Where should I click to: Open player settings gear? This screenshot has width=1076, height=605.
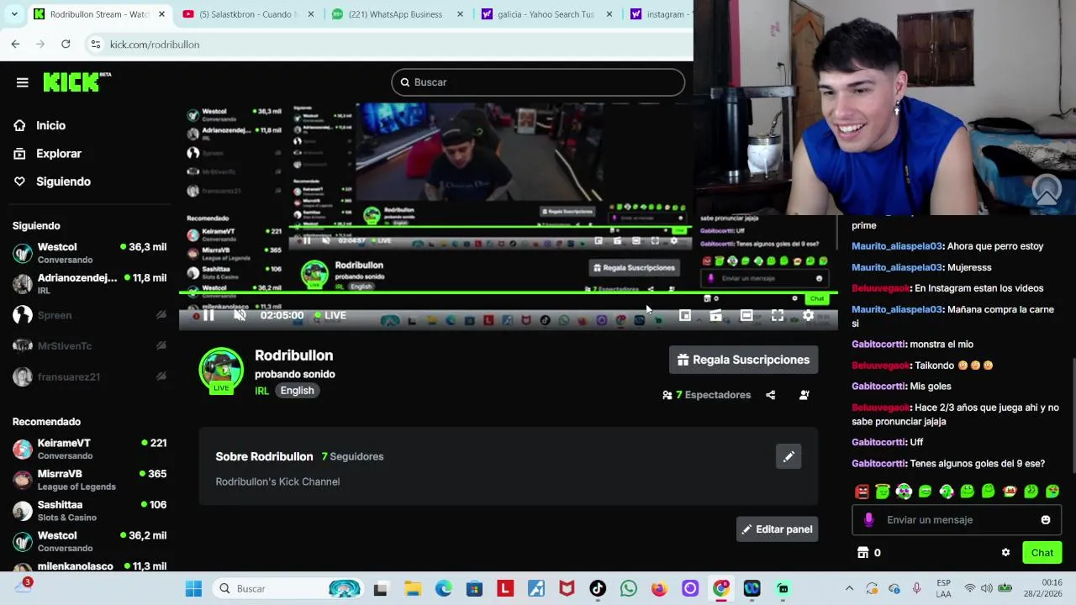(808, 316)
